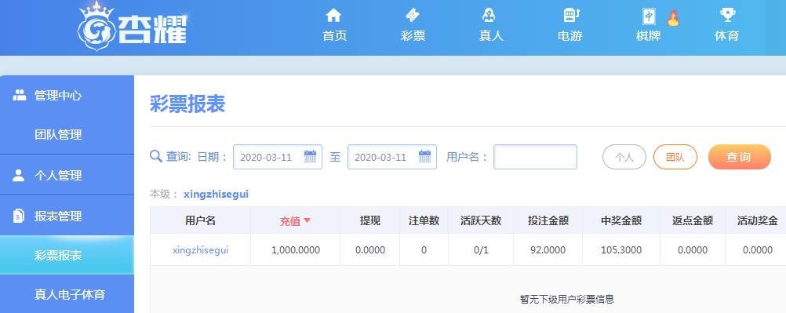The width and height of the screenshot is (786, 313).
Task: Open the 电游 slot machine icon
Action: point(571,16)
